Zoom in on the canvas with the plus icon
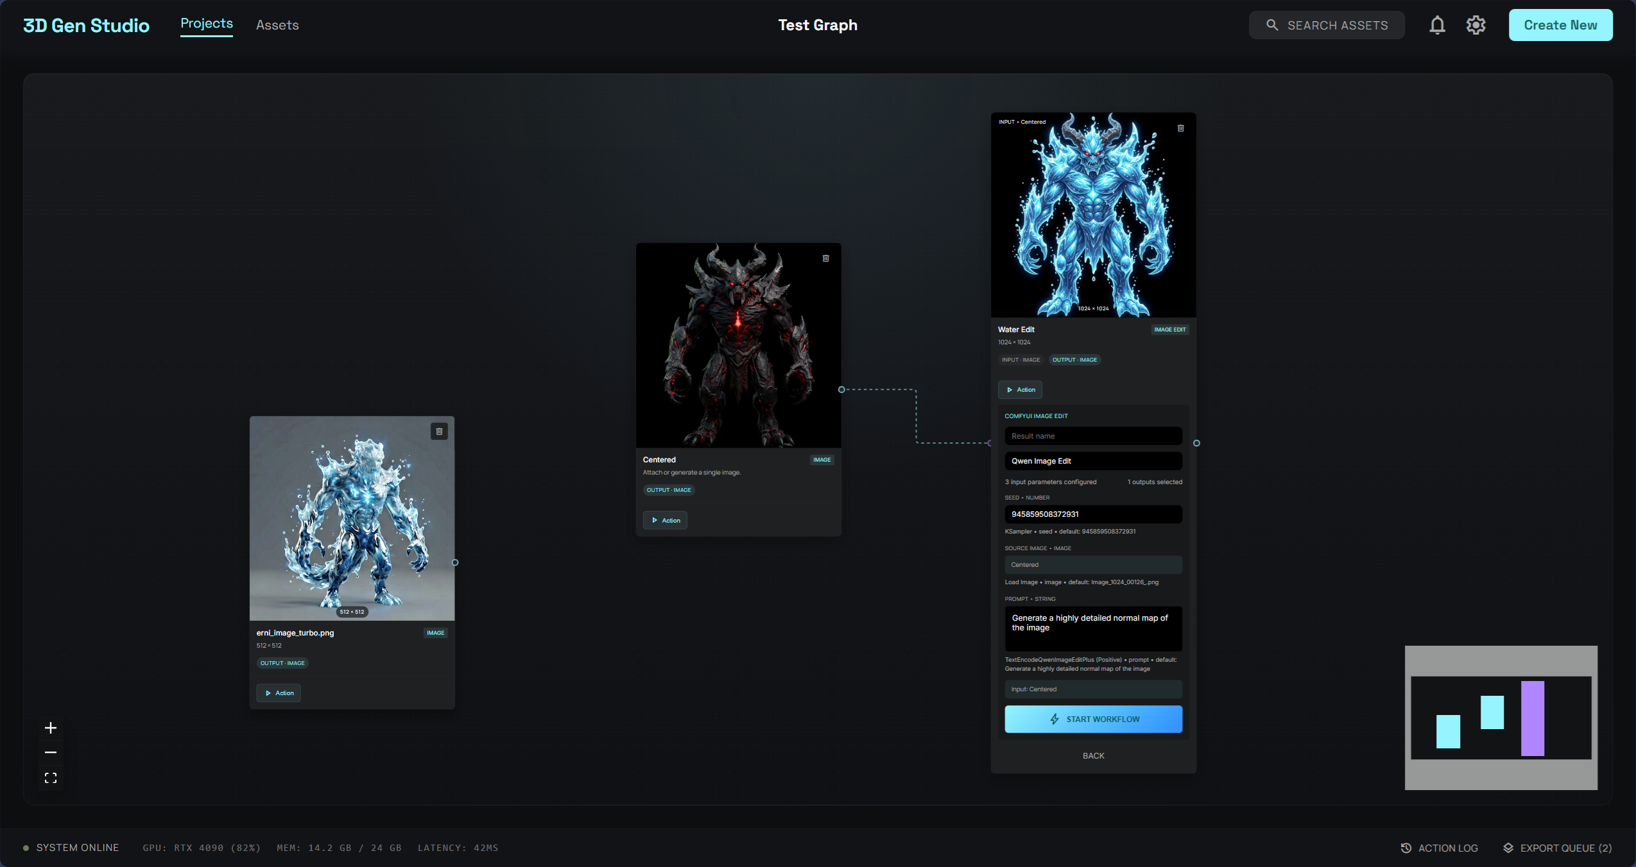This screenshot has width=1636, height=867. click(x=51, y=727)
